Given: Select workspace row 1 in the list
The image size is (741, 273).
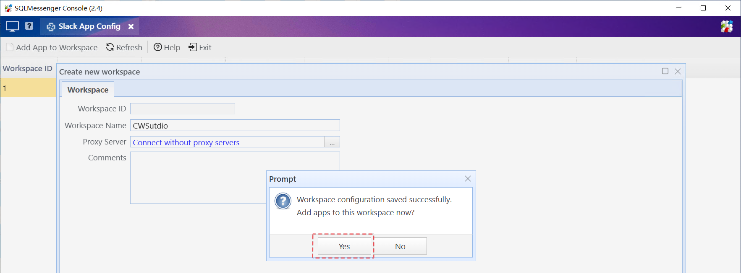Looking at the screenshot, I should pos(28,88).
